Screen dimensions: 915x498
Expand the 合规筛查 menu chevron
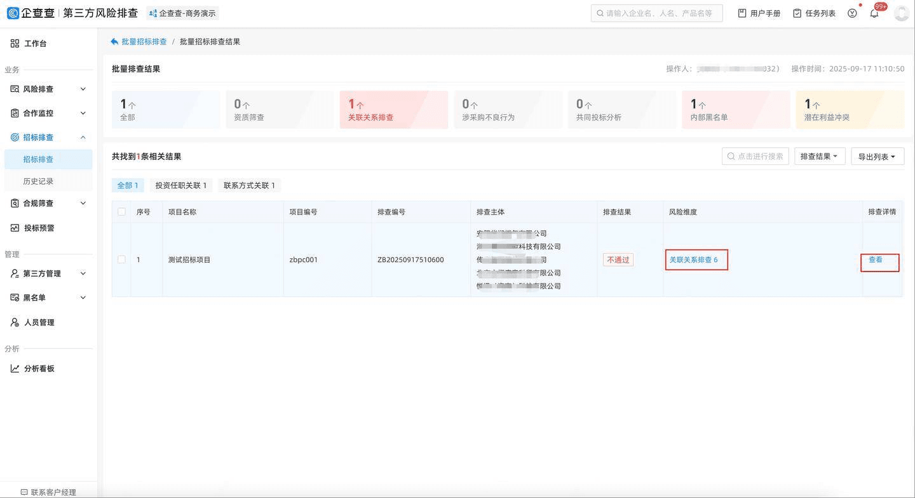(x=83, y=203)
